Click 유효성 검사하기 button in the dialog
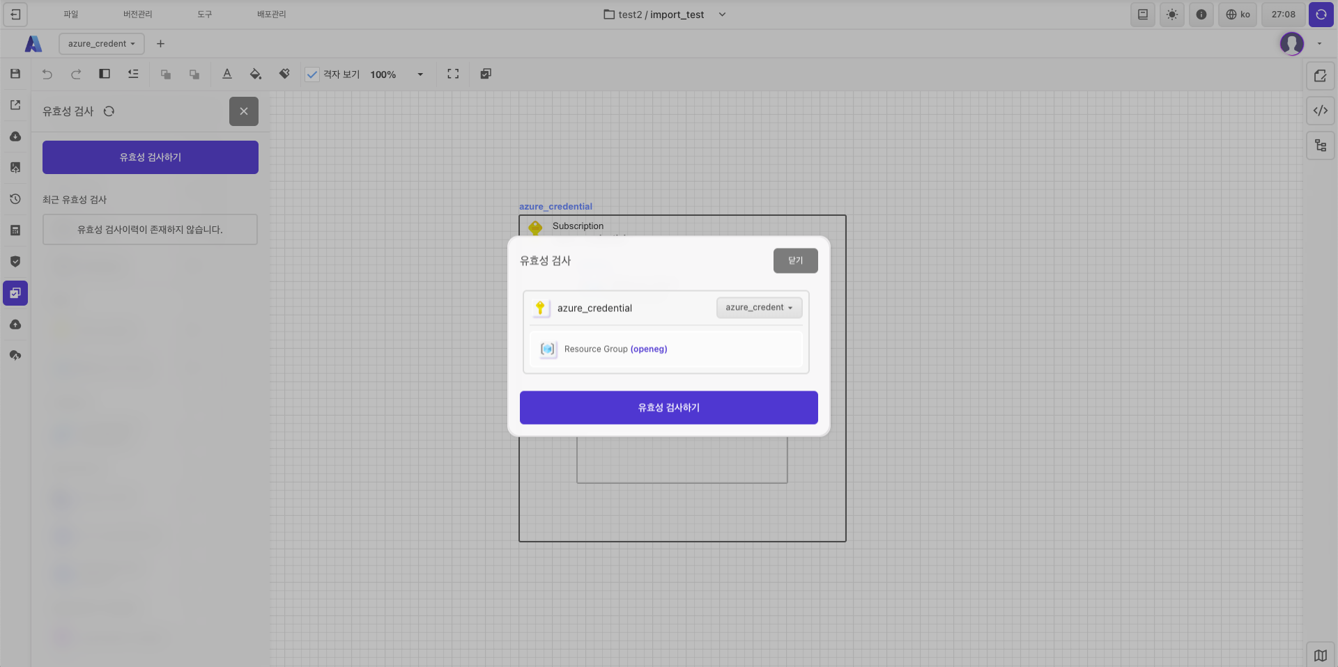Screen dimensions: 1338x667 tap(668, 407)
